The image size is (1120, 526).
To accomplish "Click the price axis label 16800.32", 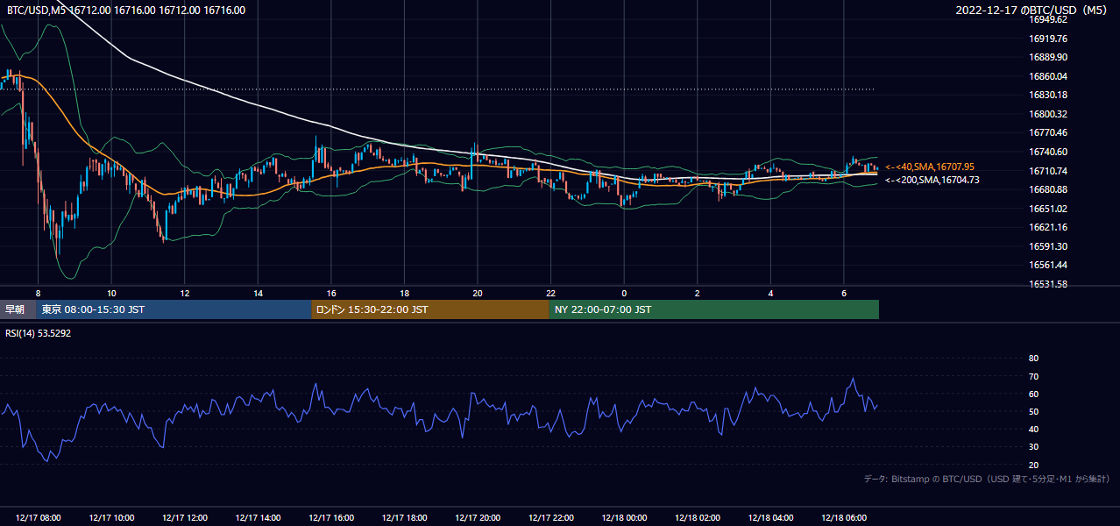I will coord(1048,114).
